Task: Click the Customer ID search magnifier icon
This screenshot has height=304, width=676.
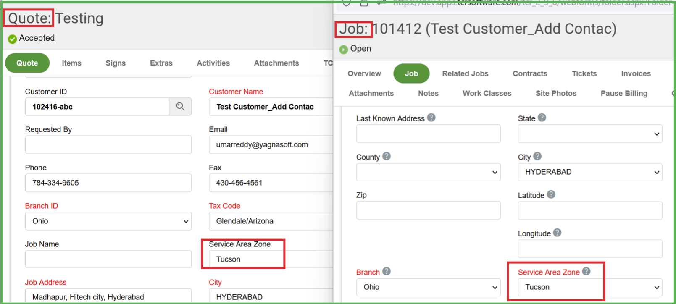Action: point(180,107)
